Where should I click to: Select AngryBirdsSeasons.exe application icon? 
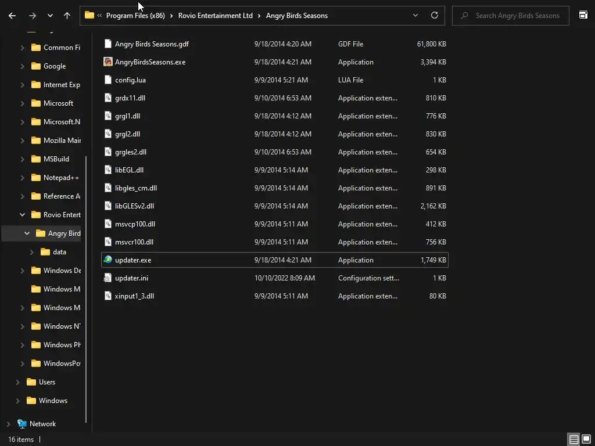(x=108, y=62)
